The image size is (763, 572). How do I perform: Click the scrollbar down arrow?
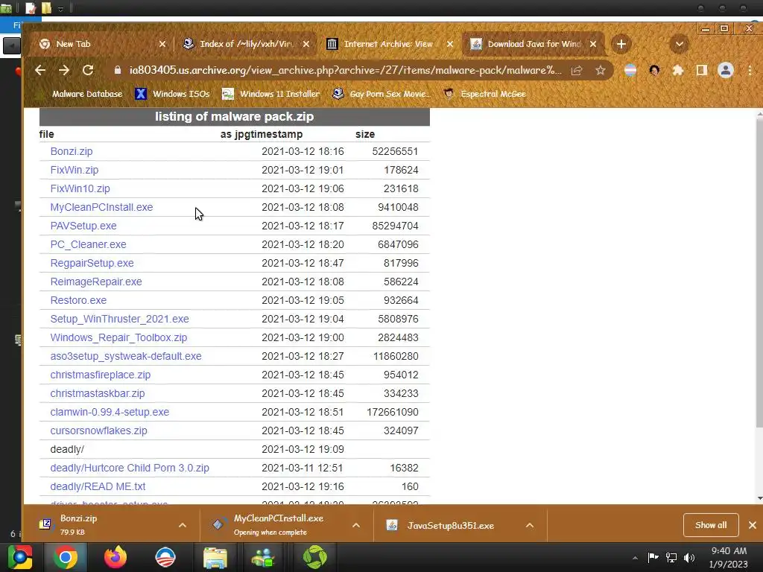click(759, 498)
